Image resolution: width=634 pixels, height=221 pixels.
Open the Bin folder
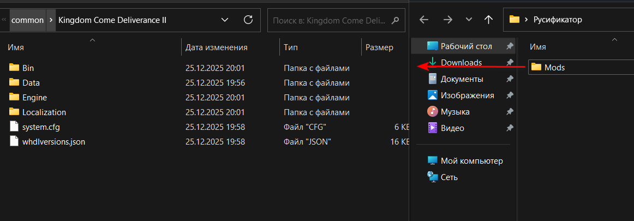(28, 68)
